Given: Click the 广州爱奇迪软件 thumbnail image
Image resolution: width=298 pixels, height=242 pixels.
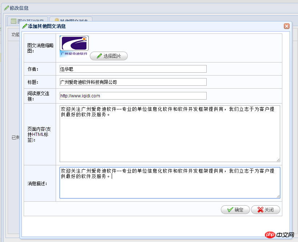Looking at the screenshot, I should pyautogui.click(x=74, y=44).
